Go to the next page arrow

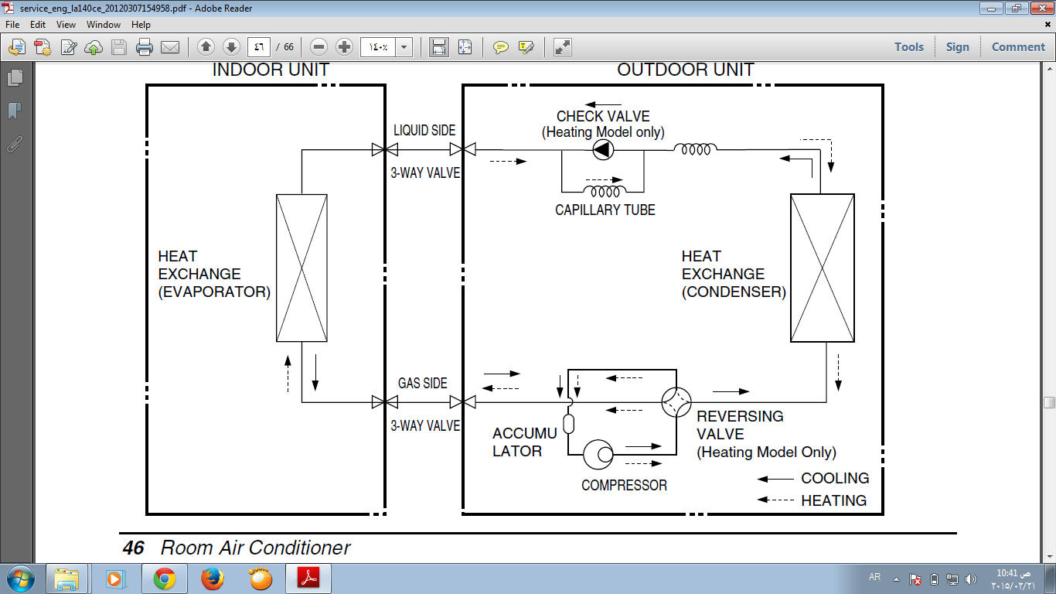230,47
